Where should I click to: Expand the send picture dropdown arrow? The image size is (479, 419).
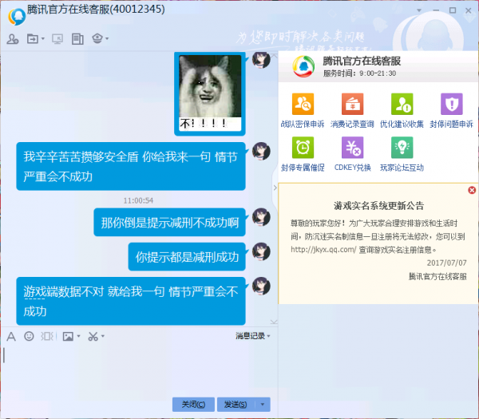(78, 336)
